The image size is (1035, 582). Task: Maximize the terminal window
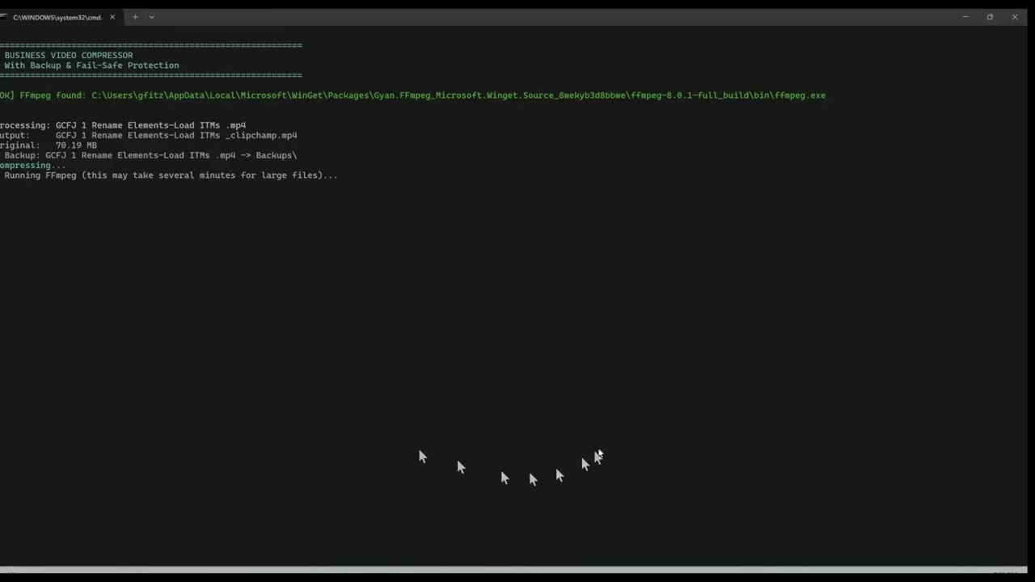coord(990,17)
